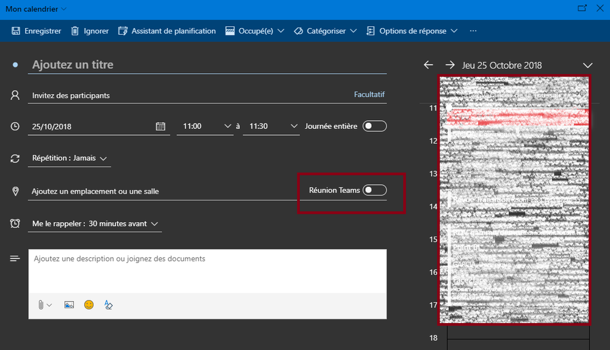
Task: Click the Facultatif link
Action: point(369,94)
